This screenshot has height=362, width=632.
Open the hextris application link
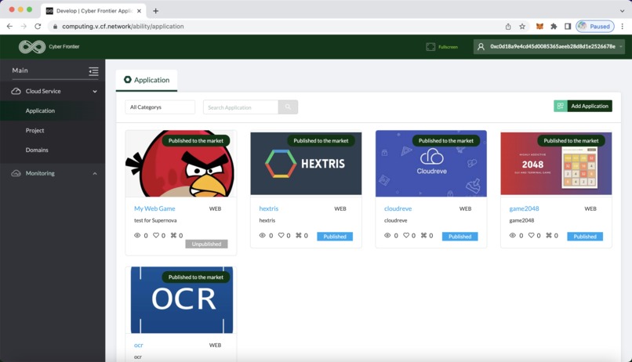268,208
